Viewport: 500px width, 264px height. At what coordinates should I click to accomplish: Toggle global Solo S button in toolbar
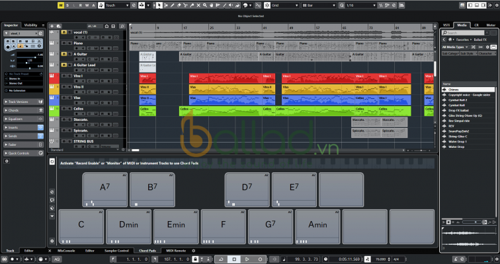pos(67,5)
